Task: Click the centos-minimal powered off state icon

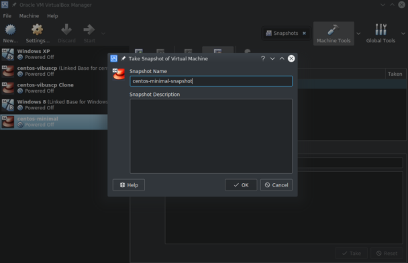Action: pyautogui.click(x=20, y=125)
